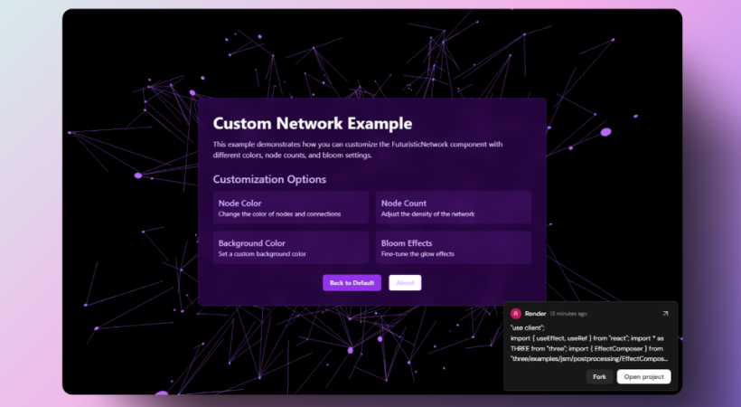This screenshot has height=407, width=741.
Task: Click the Customization Options heading
Action: click(269, 179)
